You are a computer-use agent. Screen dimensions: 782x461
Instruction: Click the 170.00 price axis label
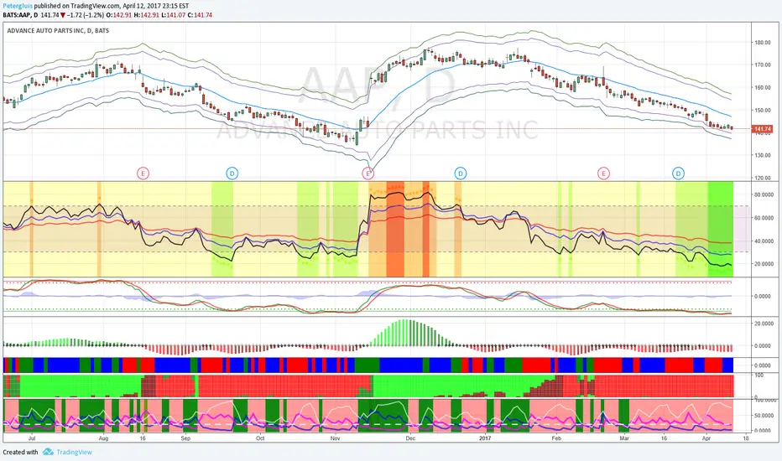pos(763,65)
